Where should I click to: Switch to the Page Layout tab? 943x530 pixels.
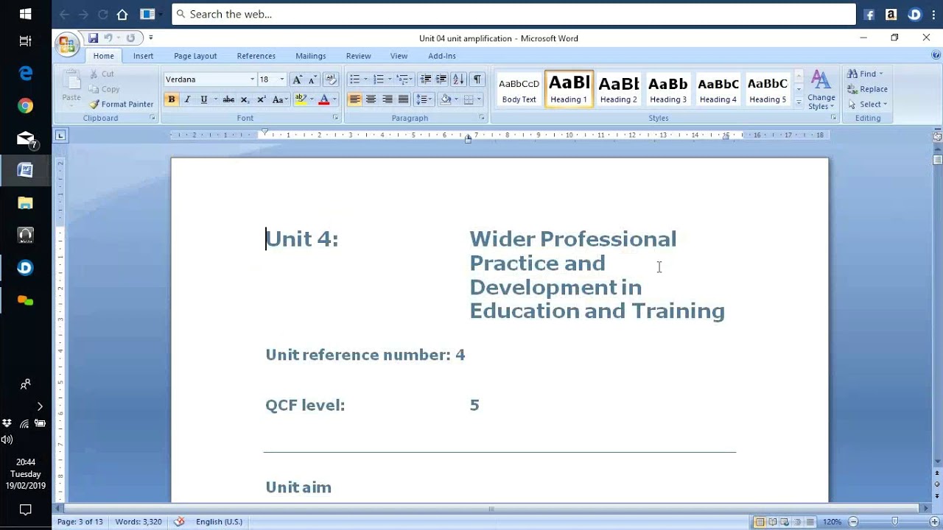coord(195,56)
